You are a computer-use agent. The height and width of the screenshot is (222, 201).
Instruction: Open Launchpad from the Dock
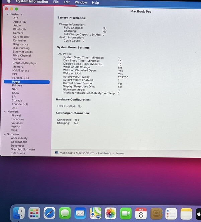(34, 213)
